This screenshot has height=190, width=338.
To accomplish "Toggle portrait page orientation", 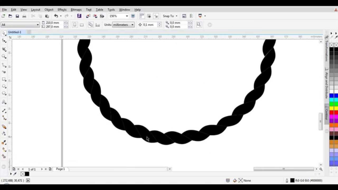I will coord(75,25).
